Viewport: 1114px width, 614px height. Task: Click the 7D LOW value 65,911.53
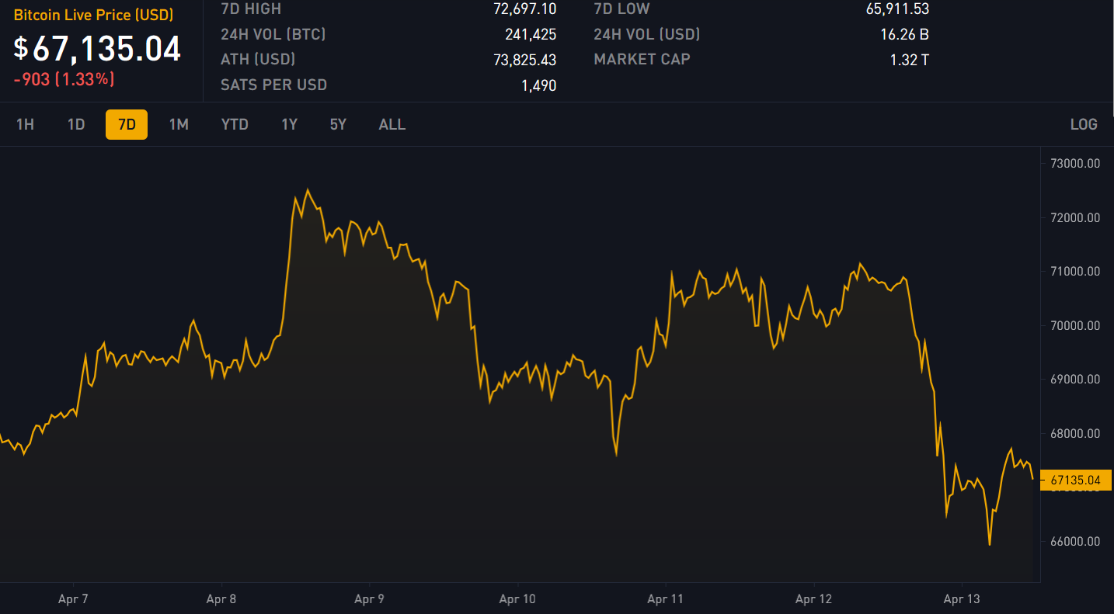click(897, 9)
